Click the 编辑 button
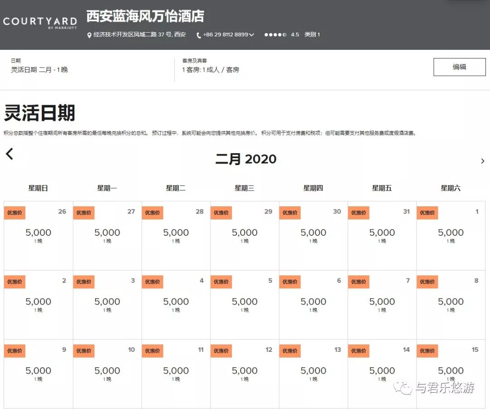 [x=459, y=67]
